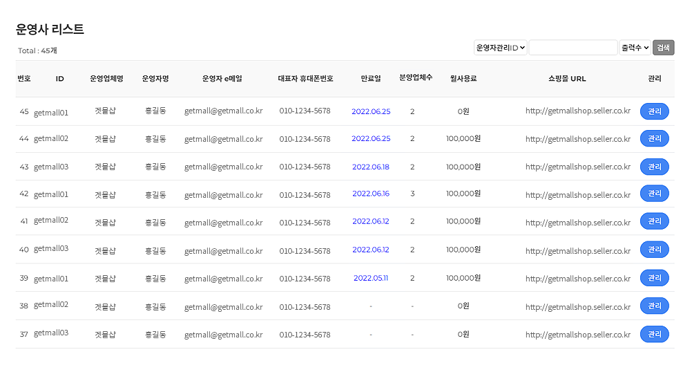Click the 만료일 column header
This screenshot has width=692, height=381.
pyautogui.click(x=371, y=79)
